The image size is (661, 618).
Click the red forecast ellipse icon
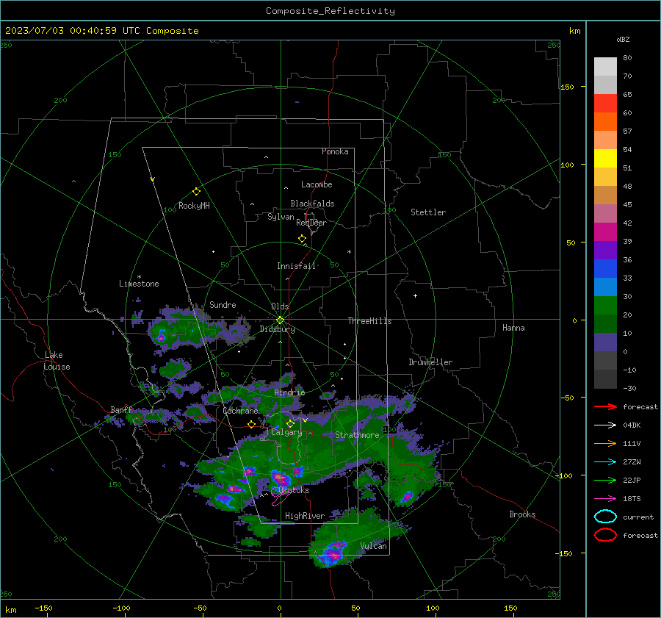[x=605, y=535]
